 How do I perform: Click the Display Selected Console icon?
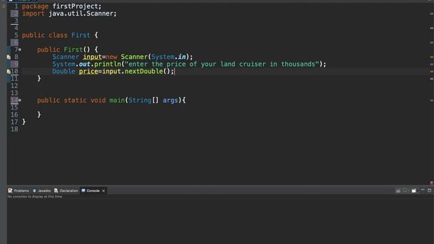point(405,190)
